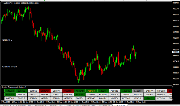Select the grey CADCHF button

click(138, 91)
